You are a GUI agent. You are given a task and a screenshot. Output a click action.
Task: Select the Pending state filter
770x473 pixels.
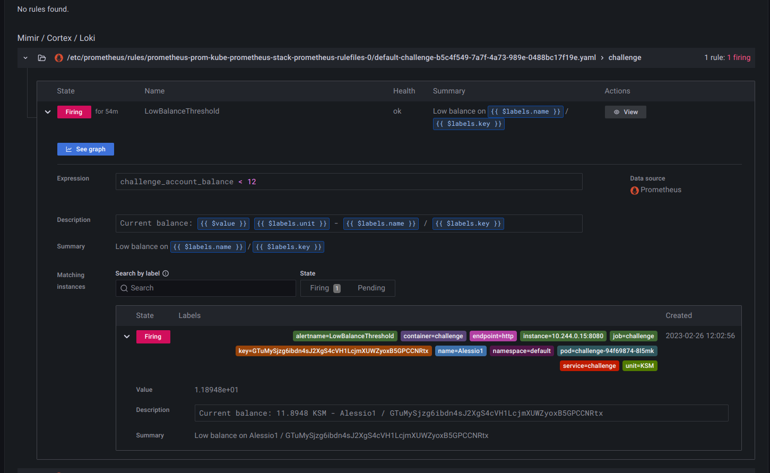pos(371,288)
